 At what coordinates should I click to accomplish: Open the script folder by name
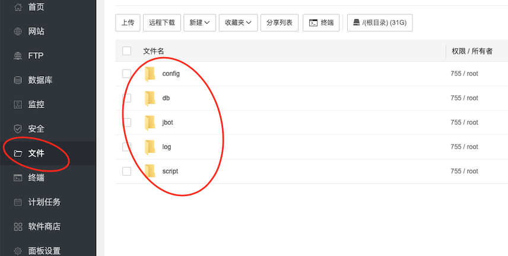click(170, 171)
